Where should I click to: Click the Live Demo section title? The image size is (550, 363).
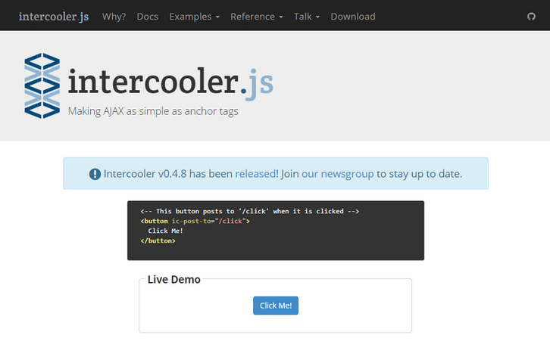(x=173, y=279)
